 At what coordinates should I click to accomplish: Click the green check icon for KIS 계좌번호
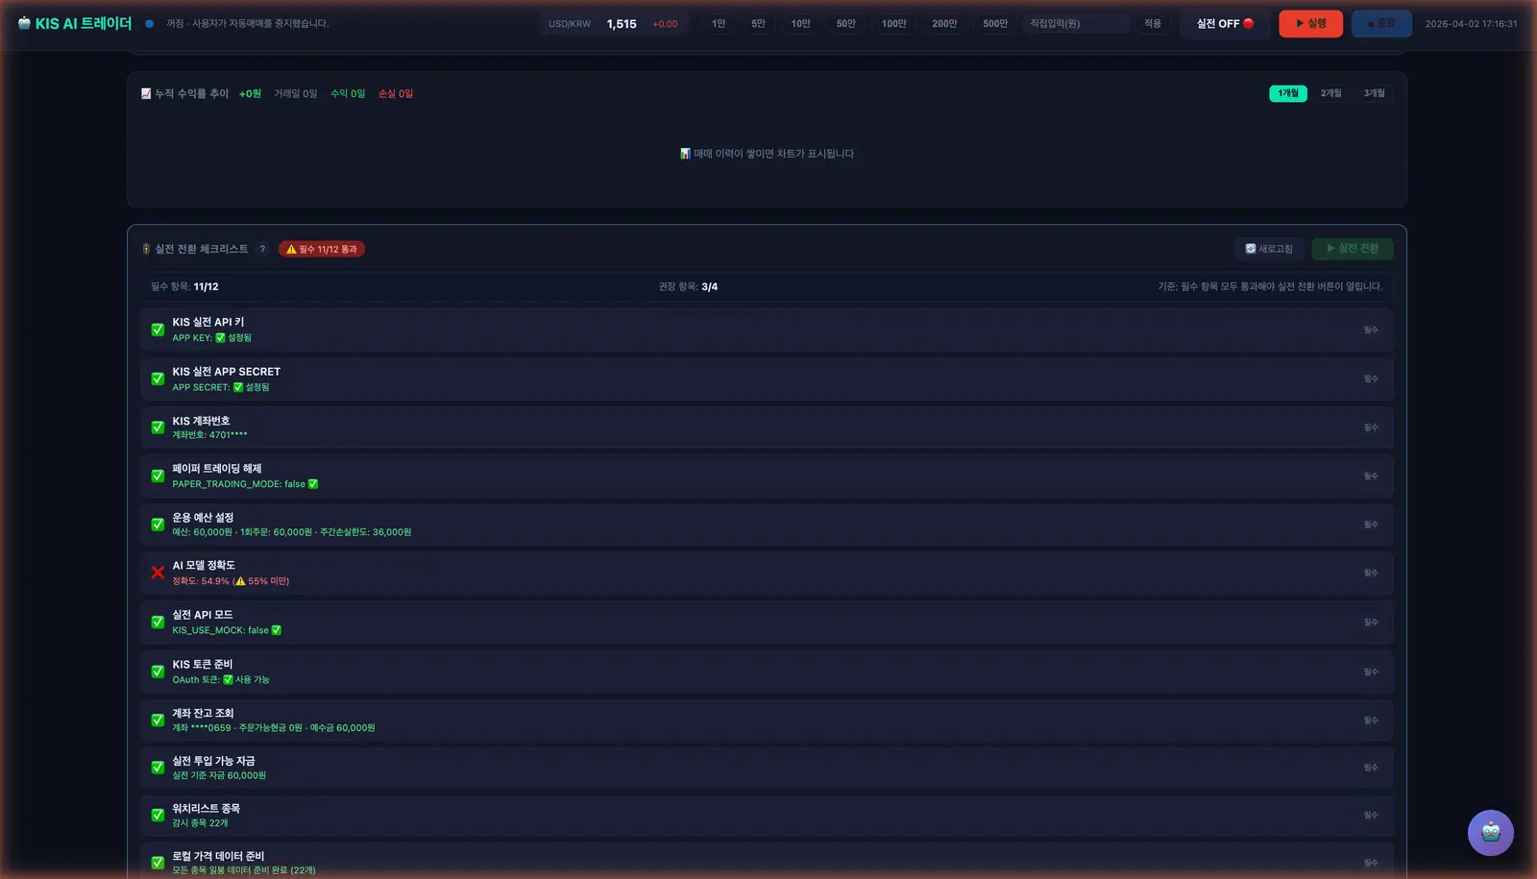[x=158, y=427]
